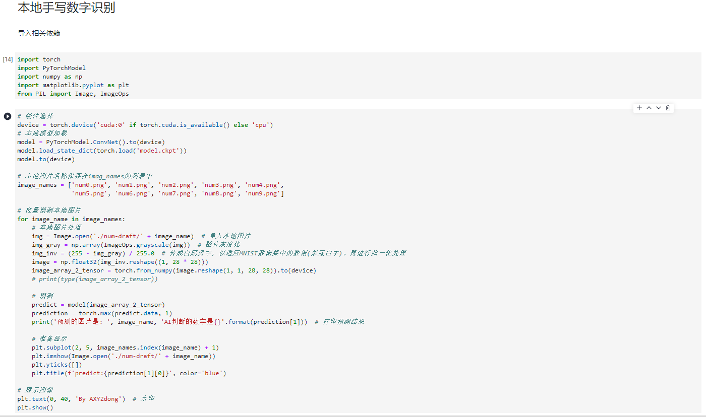Click the print statement with 'AI判断的数字是{}'
Viewport: 706px width, 417px height.
coord(198,322)
